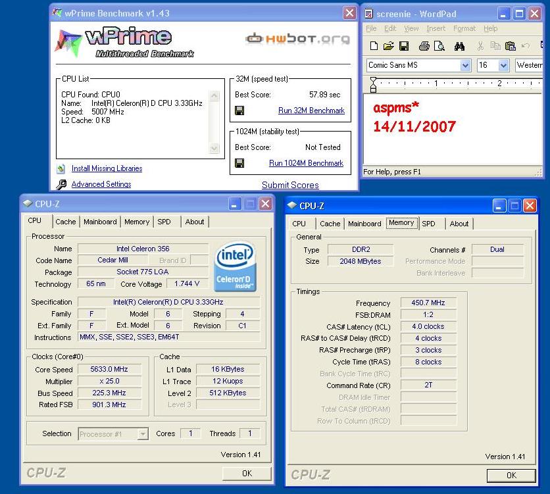Click the Undo arrow icon in WordPad
Viewport: 550px width, 494px height.
525,46
